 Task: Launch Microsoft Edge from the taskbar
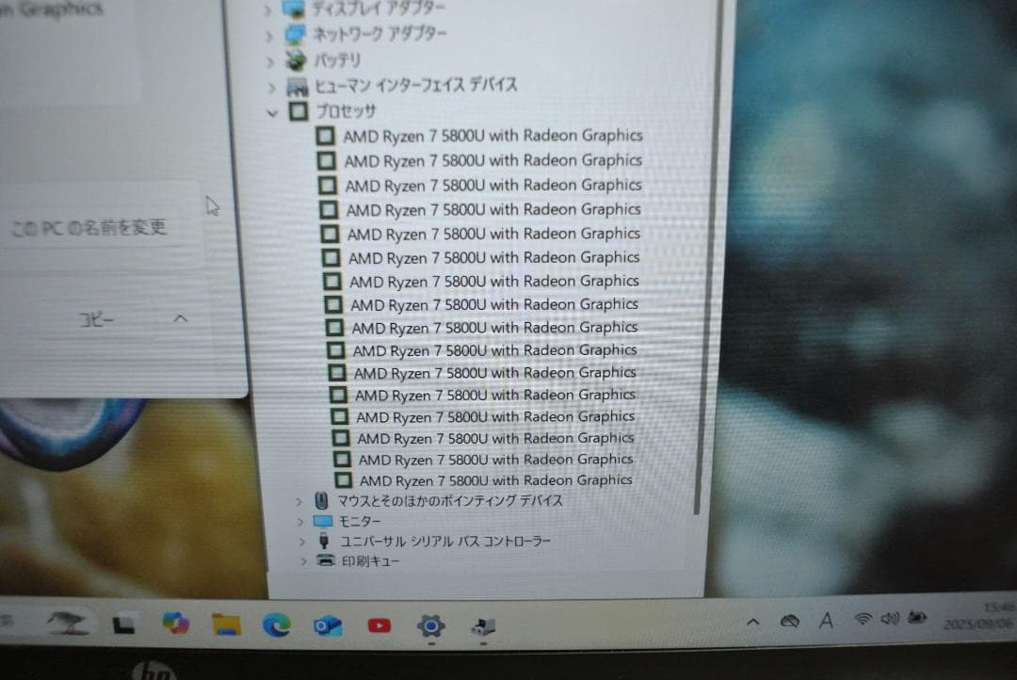[276, 624]
